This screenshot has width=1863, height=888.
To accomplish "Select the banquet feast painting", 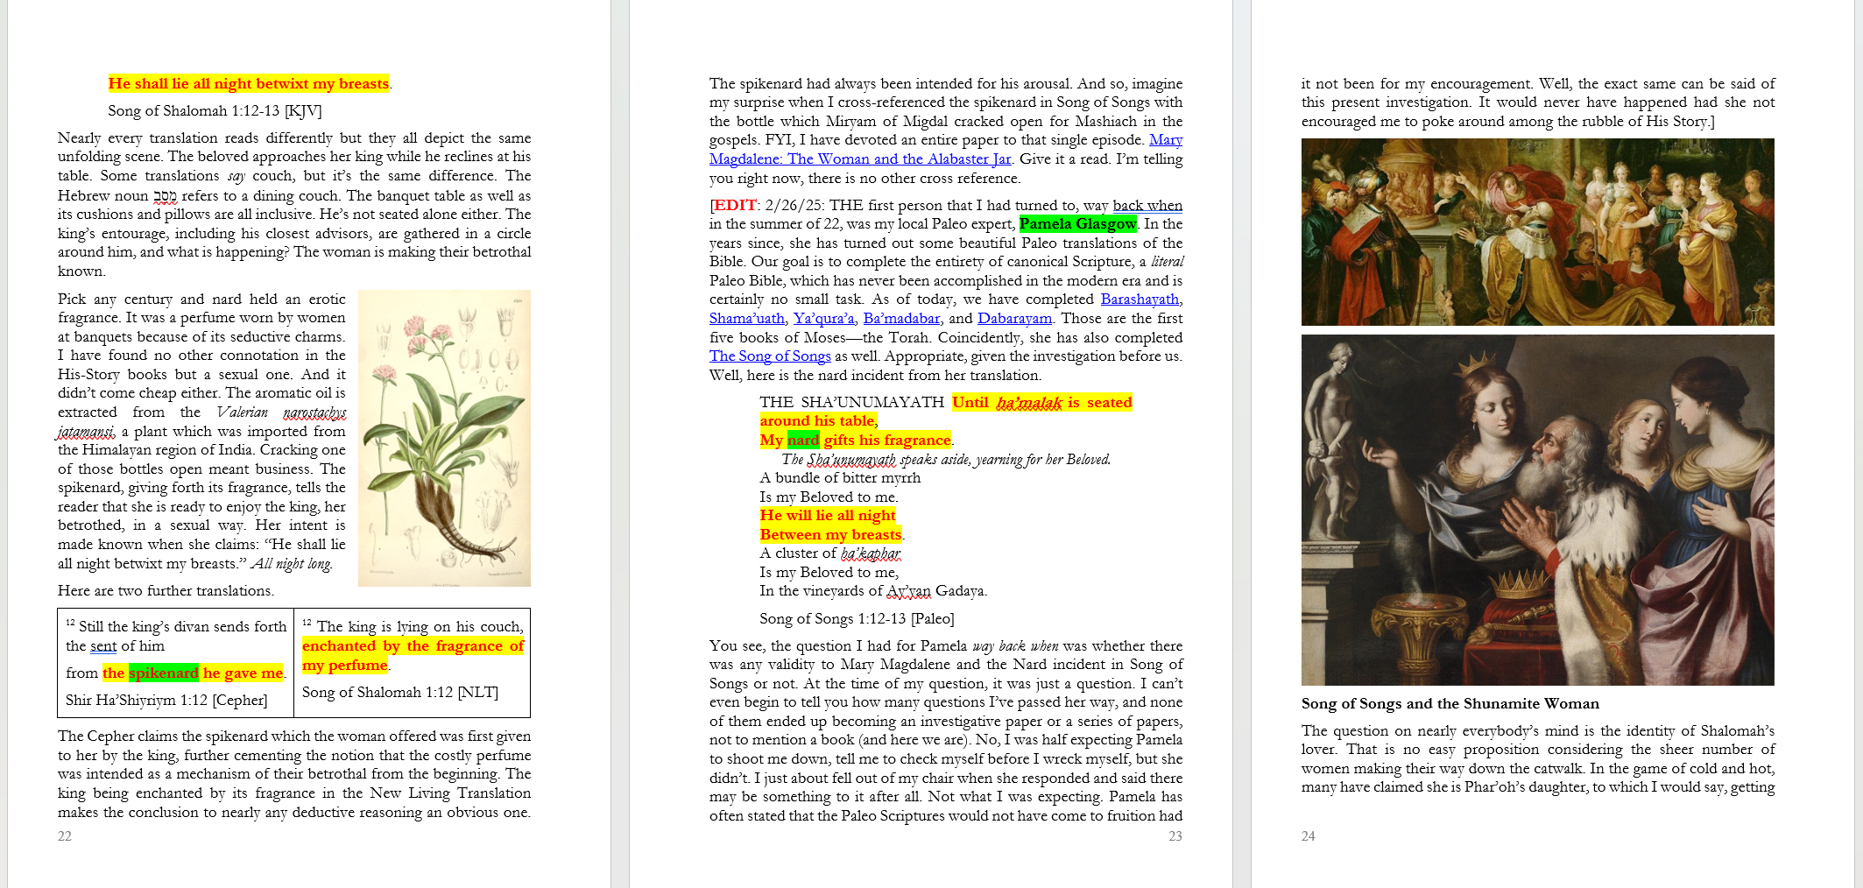I will (x=1537, y=232).
